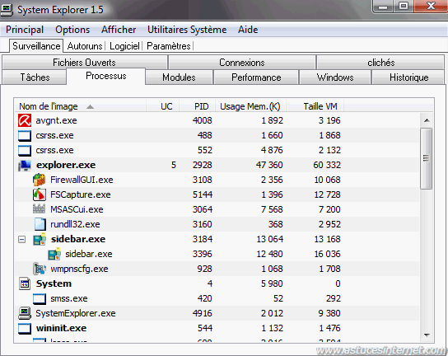The image size is (448, 356).
Task: Open the clichés tab
Action: pos(380,63)
